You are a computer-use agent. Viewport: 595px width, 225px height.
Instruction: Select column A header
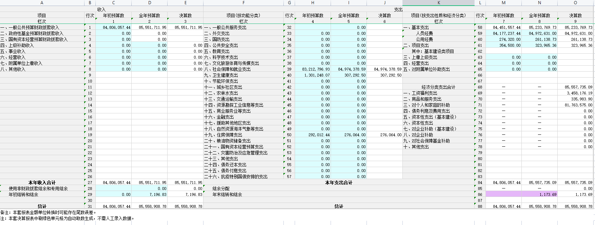point(42,3)
